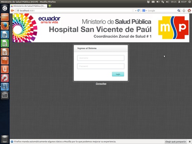Screen dimensions: 192x144
Task: Open the sound volume indicator menu
Action: 167,2
